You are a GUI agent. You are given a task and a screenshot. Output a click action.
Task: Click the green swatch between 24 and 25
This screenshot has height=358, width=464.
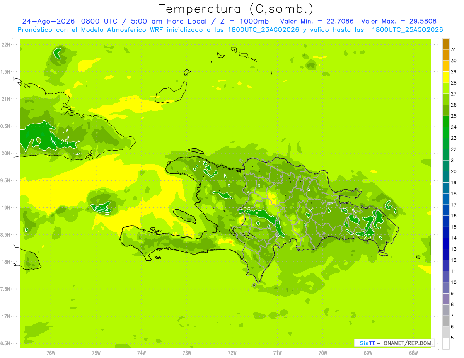point(446,121)
